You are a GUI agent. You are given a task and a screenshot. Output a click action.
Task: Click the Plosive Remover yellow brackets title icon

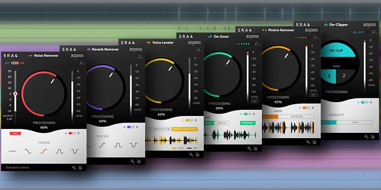pyautogui.click(x=265, y=30)
